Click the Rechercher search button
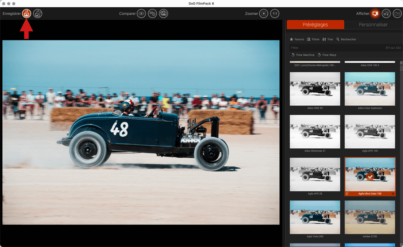This screenshot has height=247, width=403. tap(346, 39)
